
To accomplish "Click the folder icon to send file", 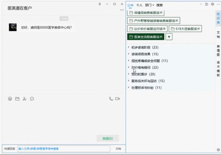I will pos(17,99).
